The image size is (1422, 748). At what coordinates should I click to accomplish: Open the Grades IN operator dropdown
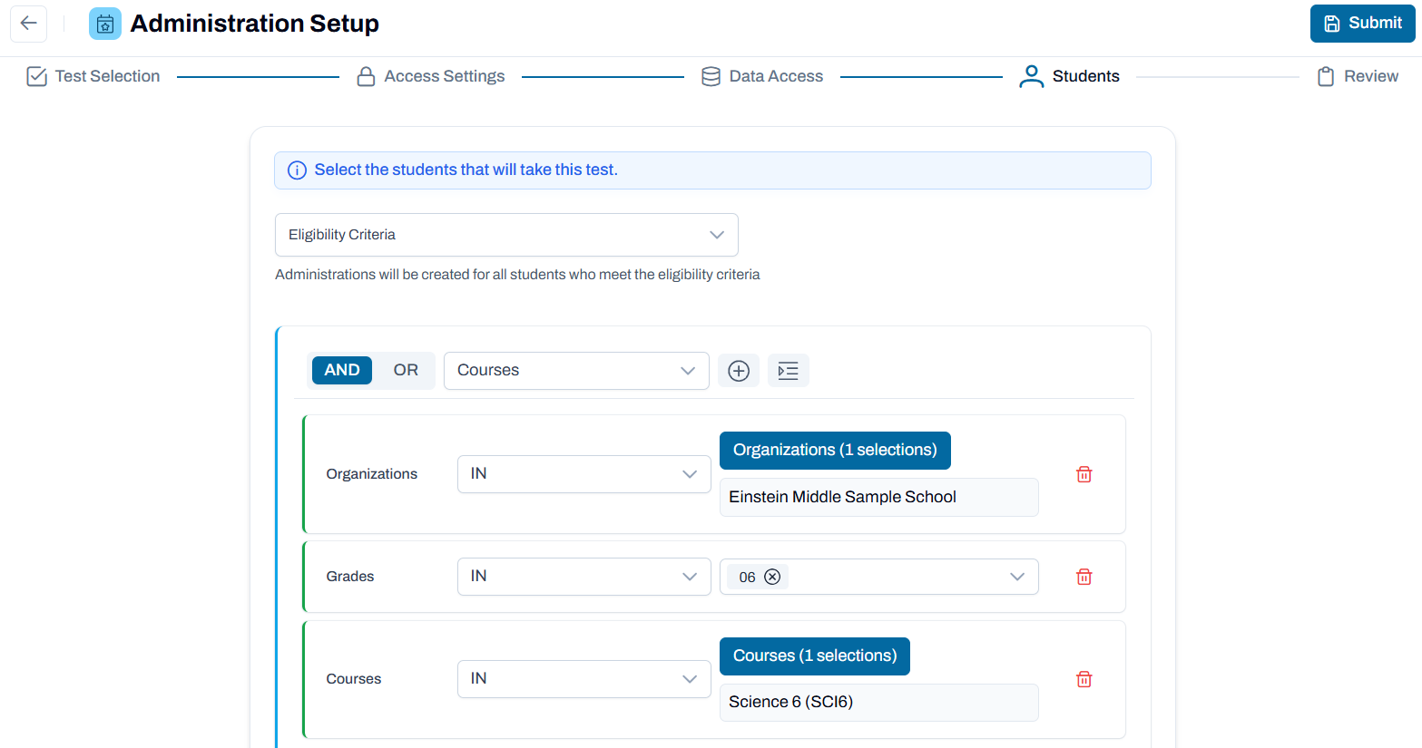(x=584, y=577)
